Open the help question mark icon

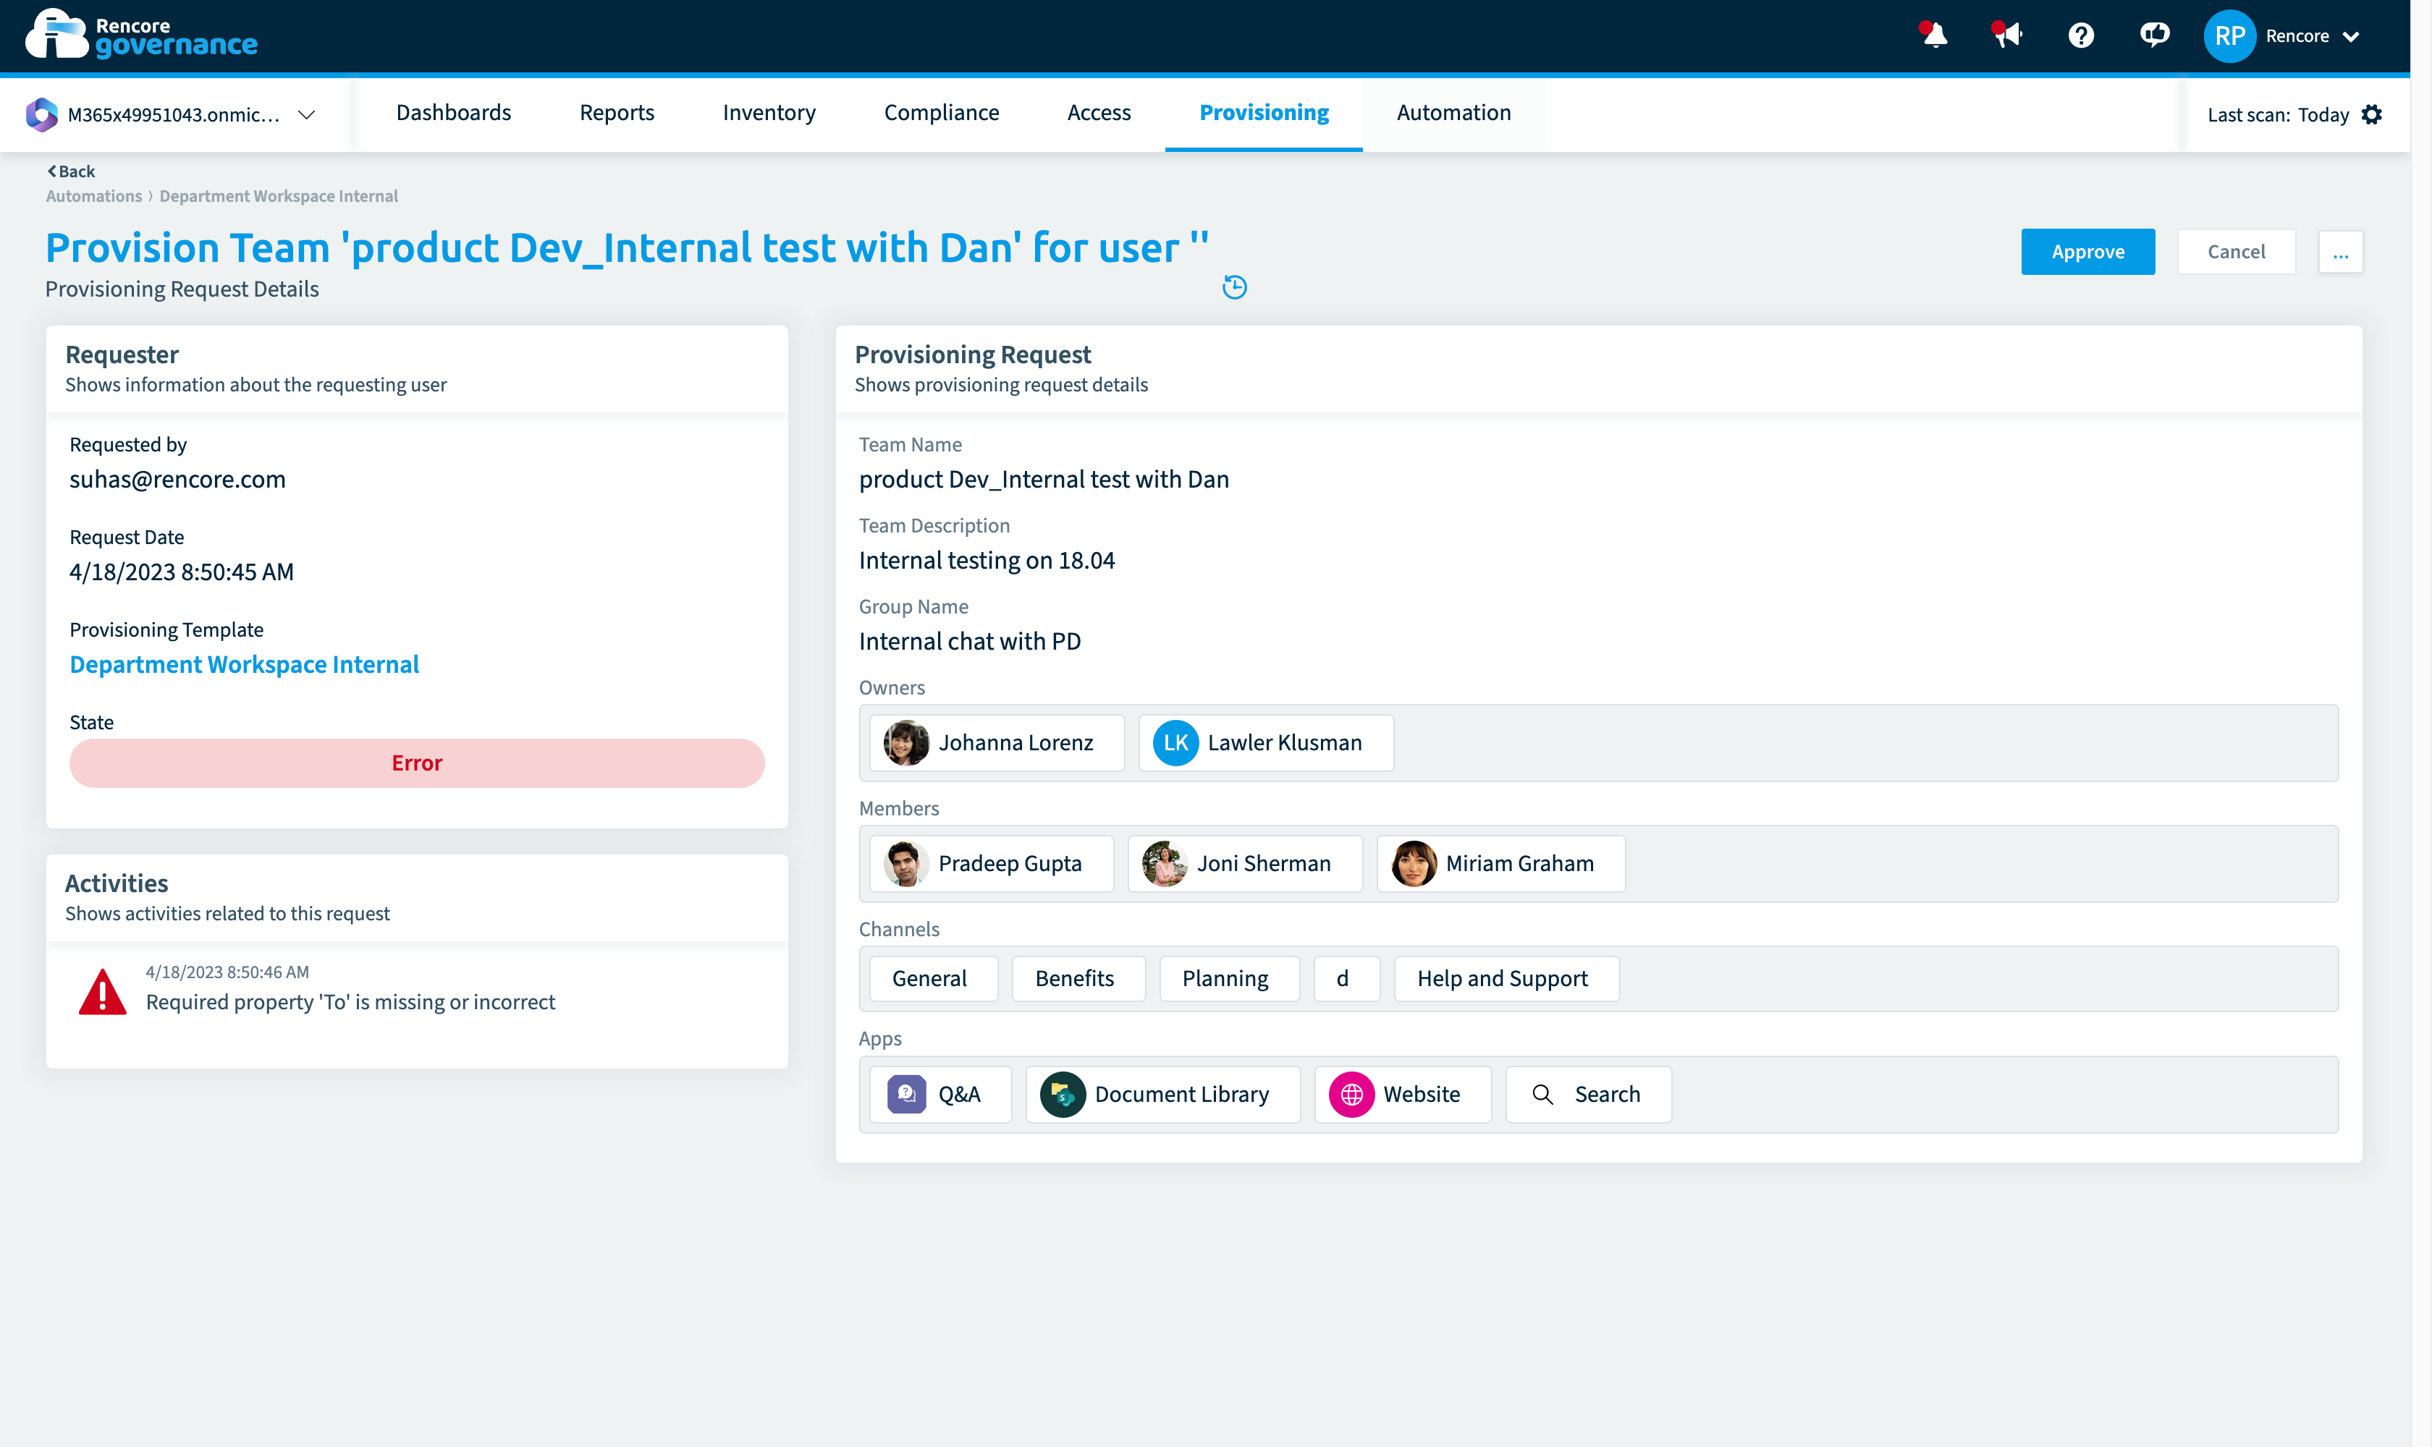pos(2081,36)
